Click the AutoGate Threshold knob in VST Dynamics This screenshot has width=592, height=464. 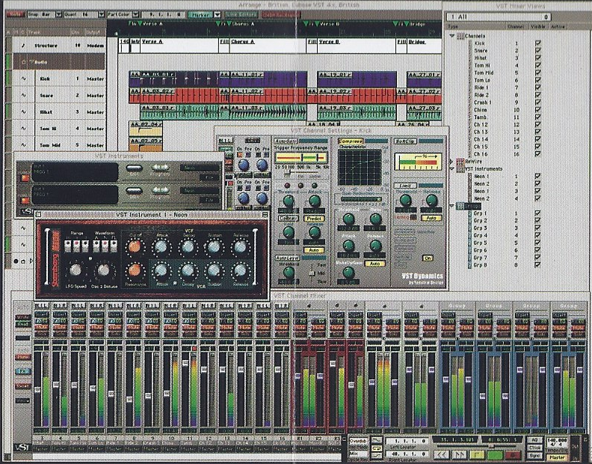pos(289,201)
